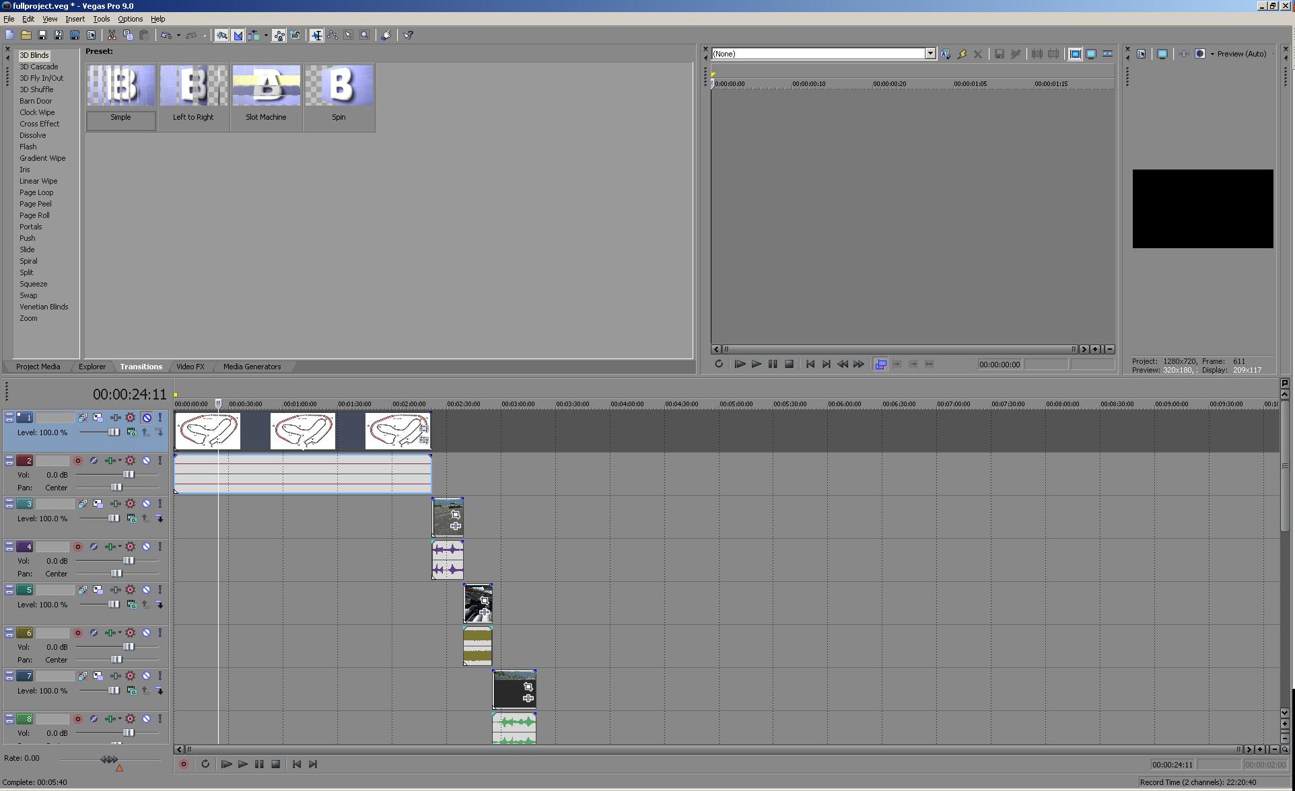Viewport: 1295px width, 791px height.
Task: Select Page Peel transition in list
Action: (x=35, y=204)
